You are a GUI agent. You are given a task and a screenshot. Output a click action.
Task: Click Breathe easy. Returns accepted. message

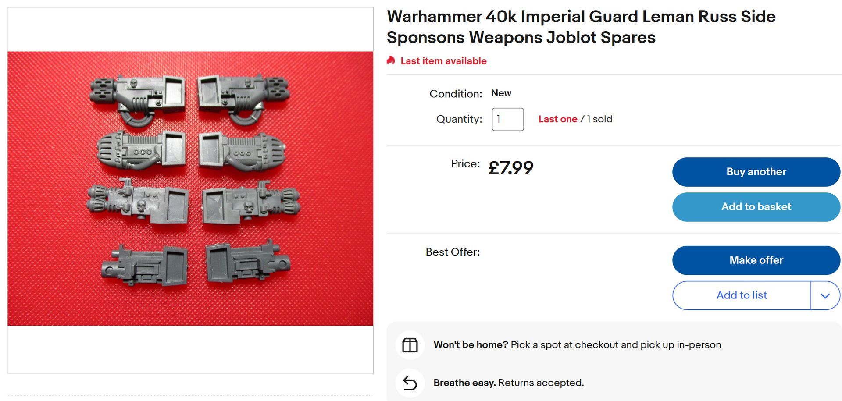pos(508,383)
